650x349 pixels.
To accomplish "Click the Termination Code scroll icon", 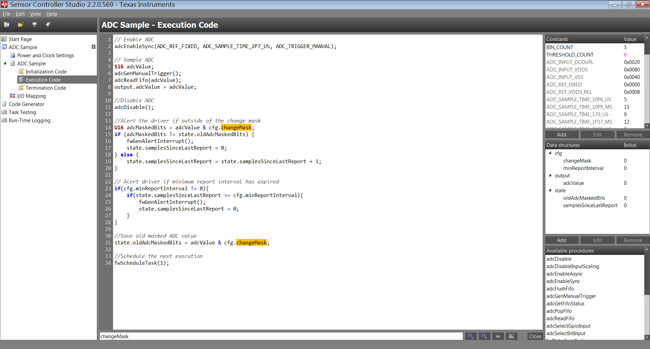I will [x=21, y=88].
